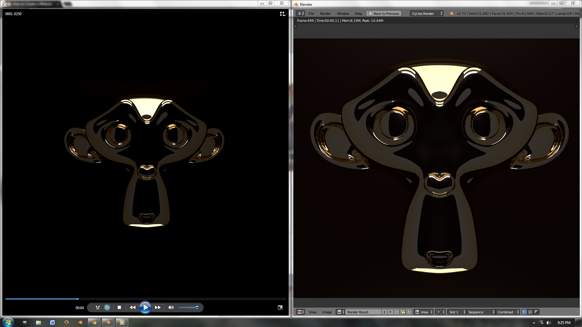Select the Color display channel
Viewport: 582px width, 327px height.
click(x=530, y=312)
